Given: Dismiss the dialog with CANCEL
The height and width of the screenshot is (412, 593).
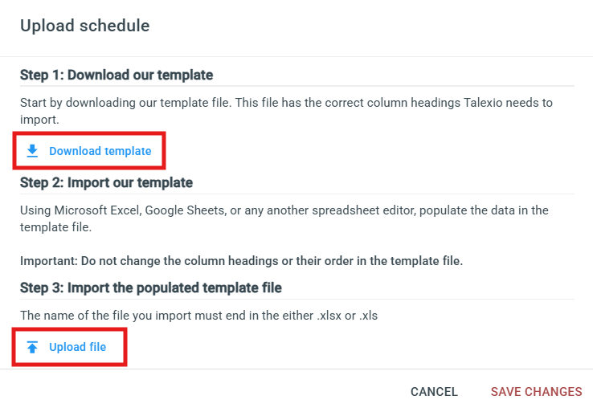Looking at the screenshot, I should (x=434, y=392).
